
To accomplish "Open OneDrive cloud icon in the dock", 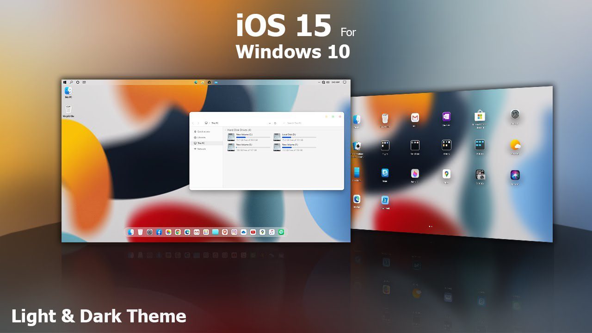I will click(x=243, y=232).
